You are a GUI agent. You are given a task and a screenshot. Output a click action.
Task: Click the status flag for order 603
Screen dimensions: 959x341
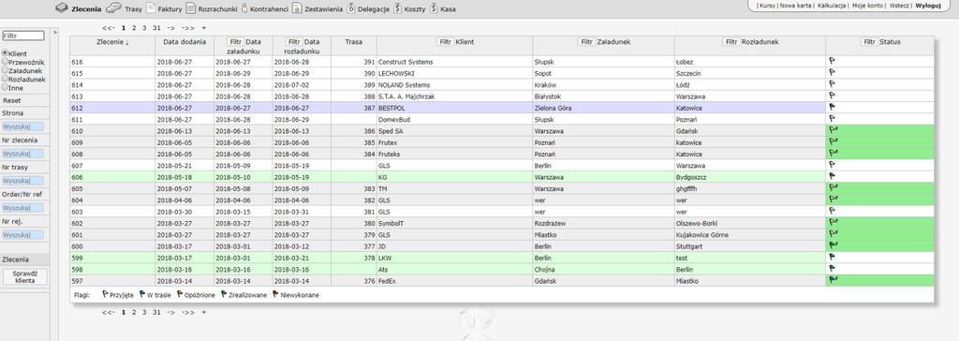tap(832, 211)
